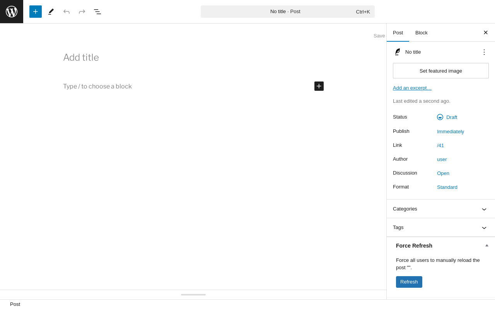Expand the Tags panel
This screenshot has width=495, height=309.
(441, 228)
